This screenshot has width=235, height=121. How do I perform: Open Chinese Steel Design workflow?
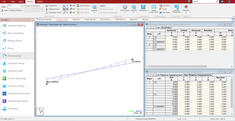tap(17, 79)
